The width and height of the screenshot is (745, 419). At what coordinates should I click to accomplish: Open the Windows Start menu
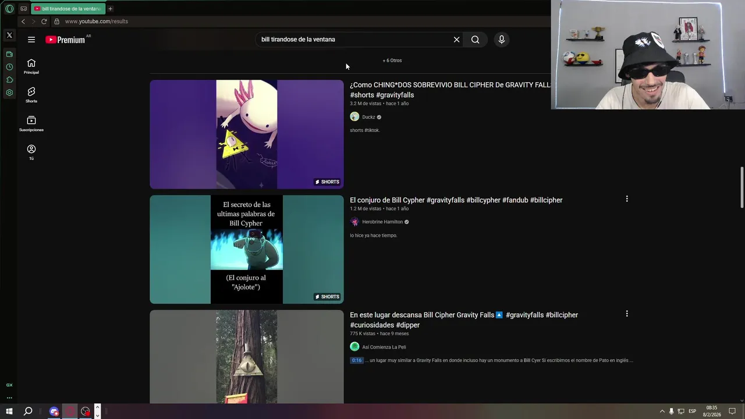9,411
